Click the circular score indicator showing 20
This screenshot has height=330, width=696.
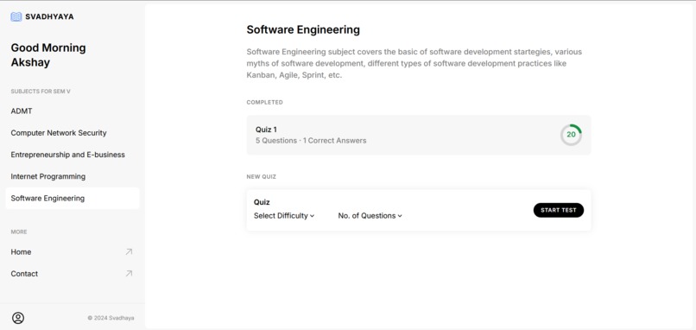tap(571, 135)
